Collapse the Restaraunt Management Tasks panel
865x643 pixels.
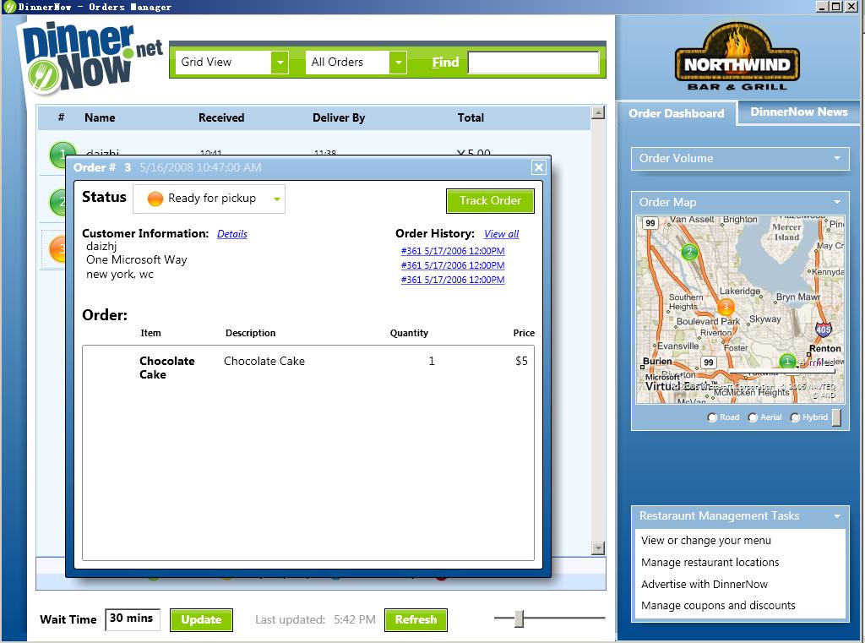pos(837,516)
